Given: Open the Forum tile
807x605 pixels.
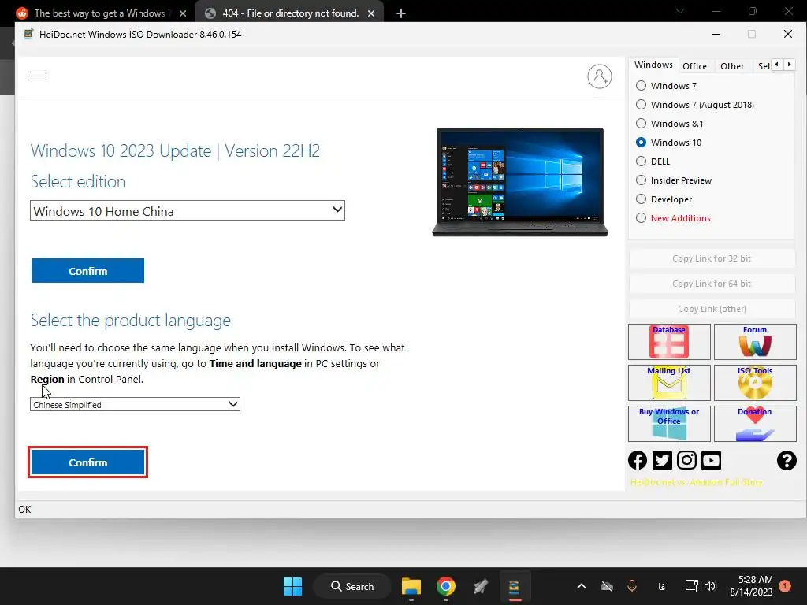Looking at the screenshot, I should (x=755, y=342).
